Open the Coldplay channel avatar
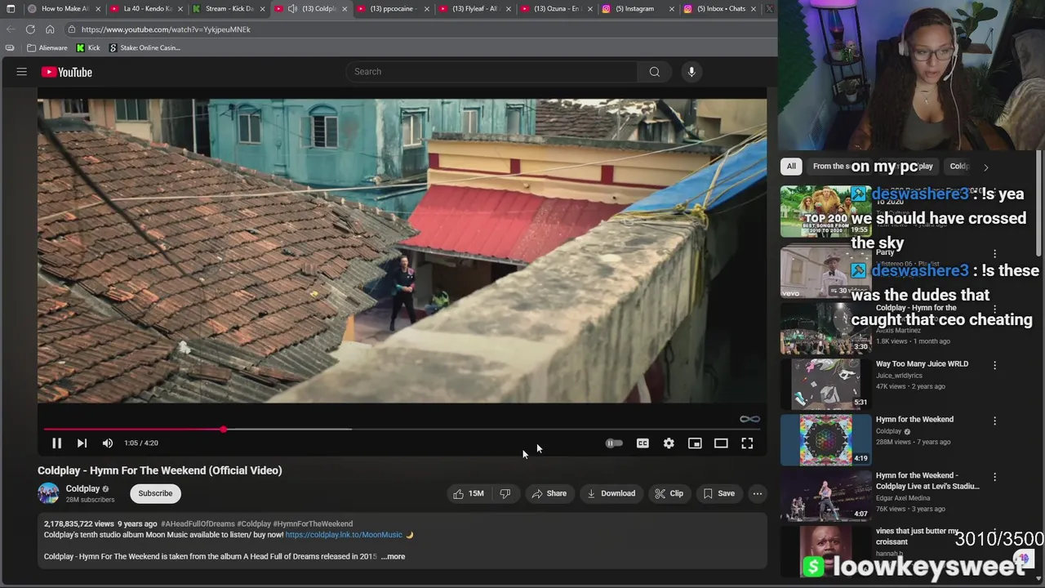This screenshot has height=588, width=1045. click(x=48, y=493)
